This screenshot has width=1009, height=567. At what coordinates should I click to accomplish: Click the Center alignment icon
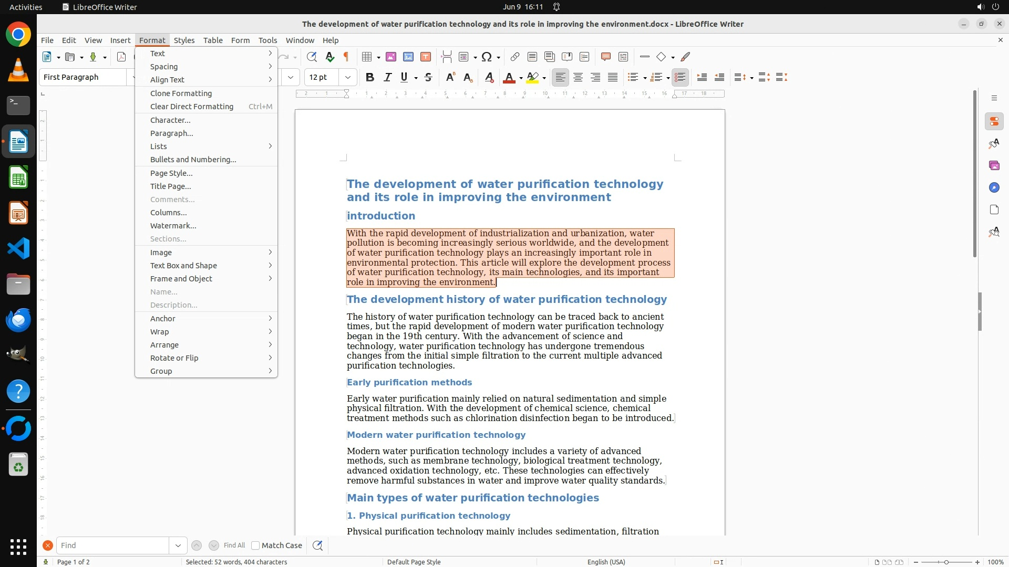[x=578, y=77]
